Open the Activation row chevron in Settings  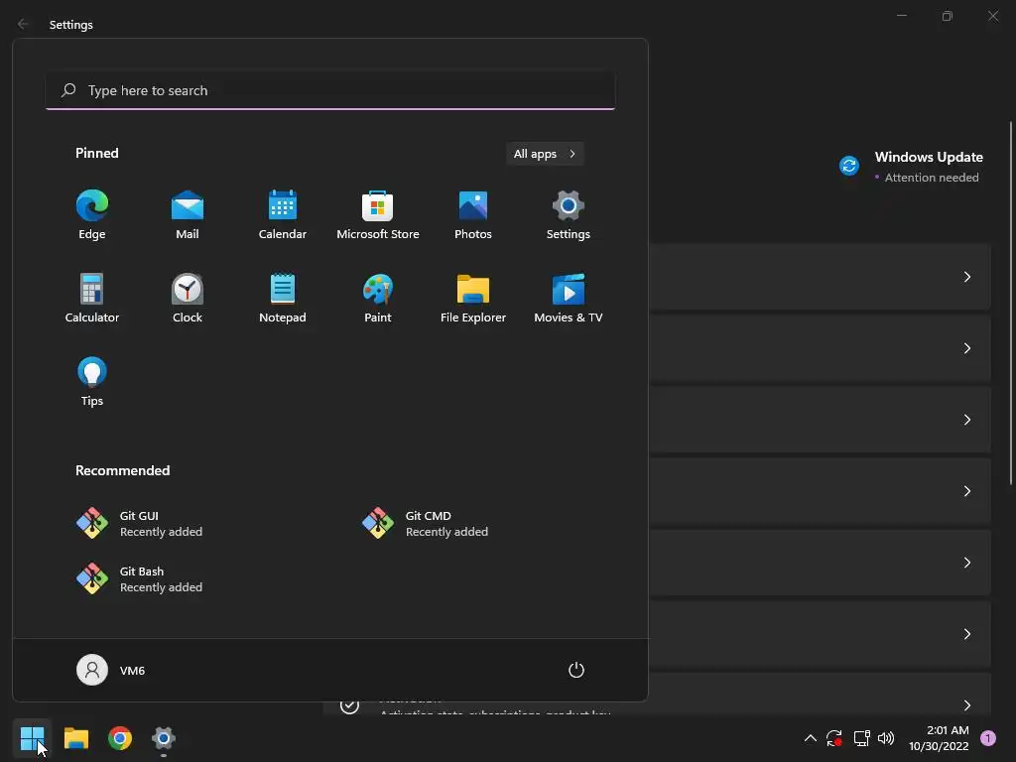(x=966, y=705)
